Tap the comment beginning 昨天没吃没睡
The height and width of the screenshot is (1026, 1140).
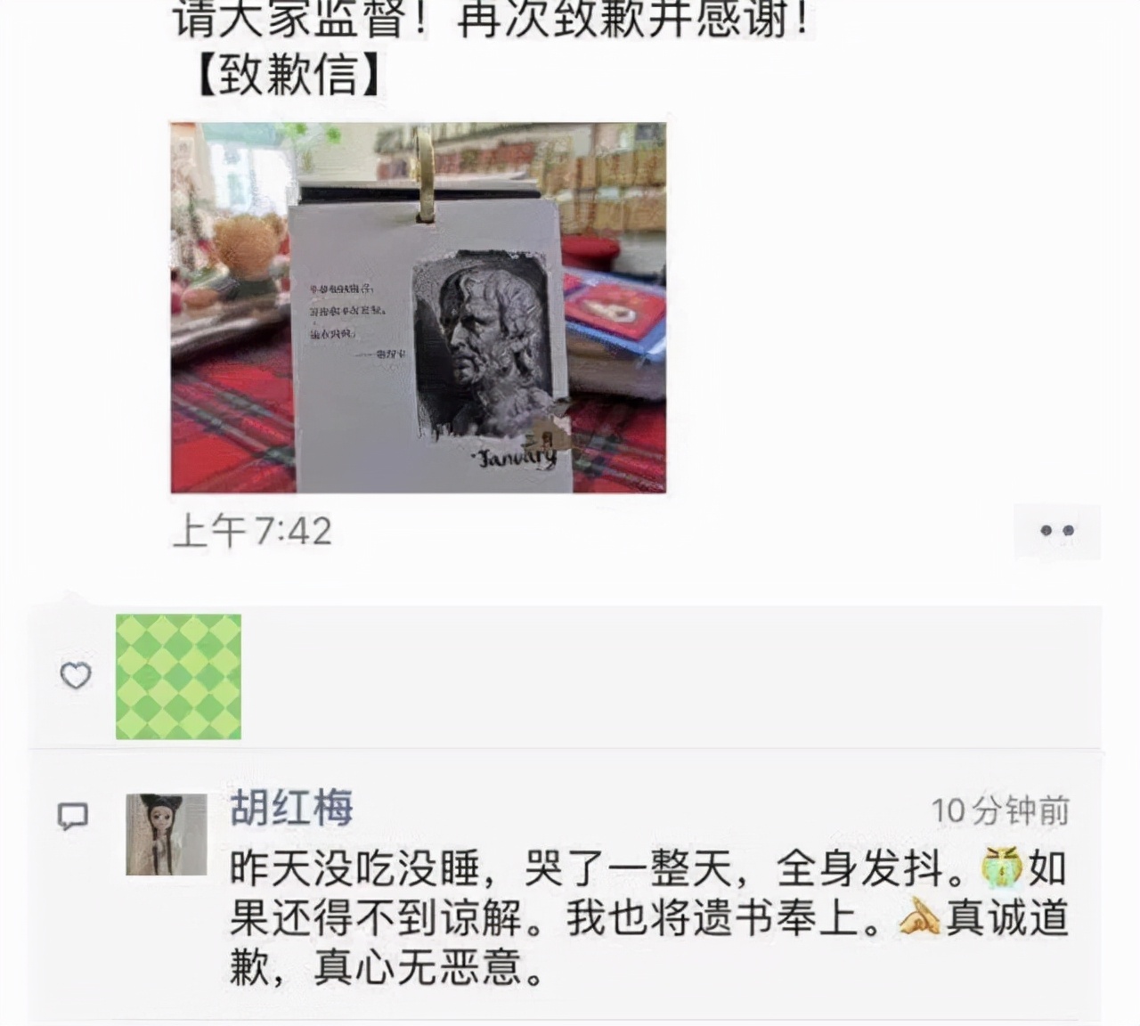click(649, 918)
